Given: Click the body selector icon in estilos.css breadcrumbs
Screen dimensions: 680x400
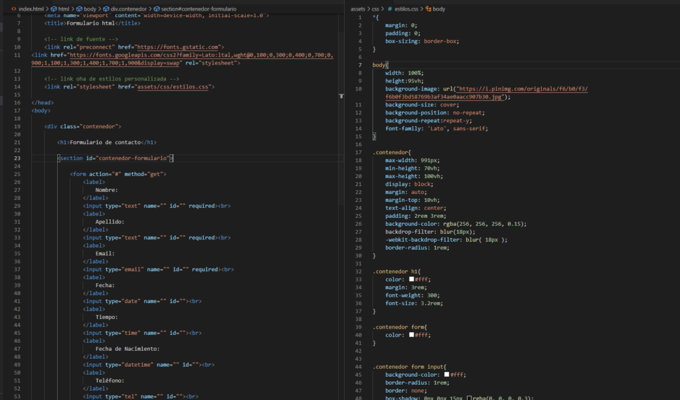Looking at the screenshot, I should point(428,9).
